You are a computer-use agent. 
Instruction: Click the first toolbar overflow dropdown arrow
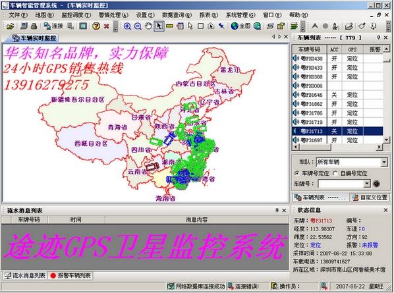tap(115, 26)
